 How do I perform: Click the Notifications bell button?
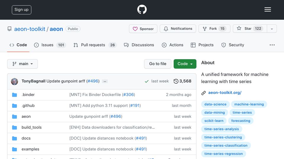178,29
